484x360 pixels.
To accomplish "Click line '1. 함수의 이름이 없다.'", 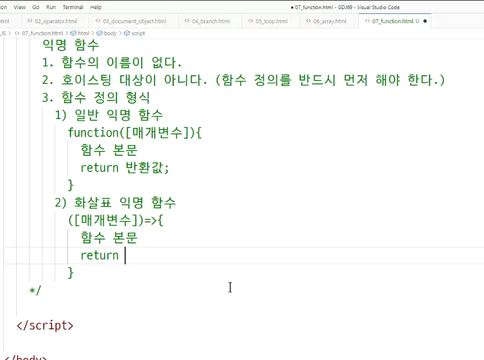I will tap(112, 63).
